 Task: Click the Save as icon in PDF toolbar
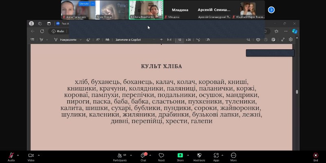273,40
